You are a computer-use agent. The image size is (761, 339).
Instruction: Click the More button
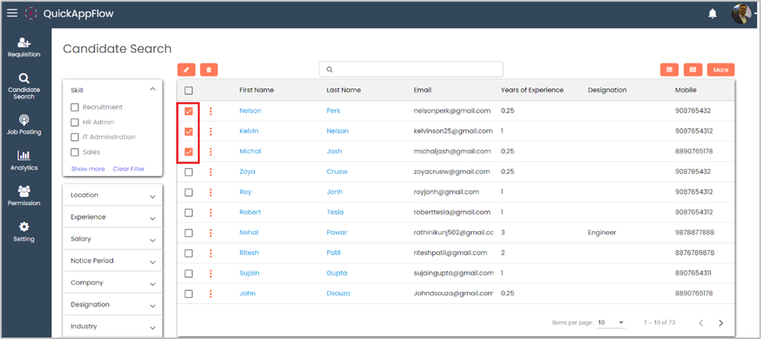(721, 70)
